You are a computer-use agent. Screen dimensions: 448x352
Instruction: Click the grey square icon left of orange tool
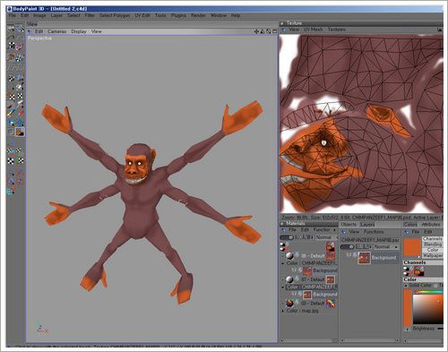click(11, 132)
